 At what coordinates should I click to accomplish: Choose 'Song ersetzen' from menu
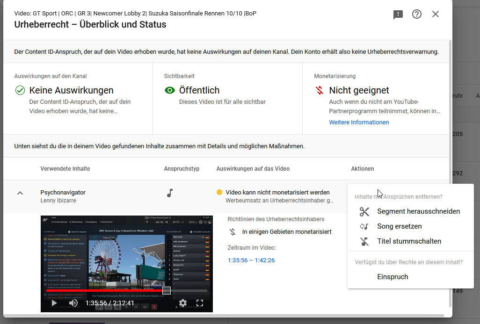(x=399, y=226)
